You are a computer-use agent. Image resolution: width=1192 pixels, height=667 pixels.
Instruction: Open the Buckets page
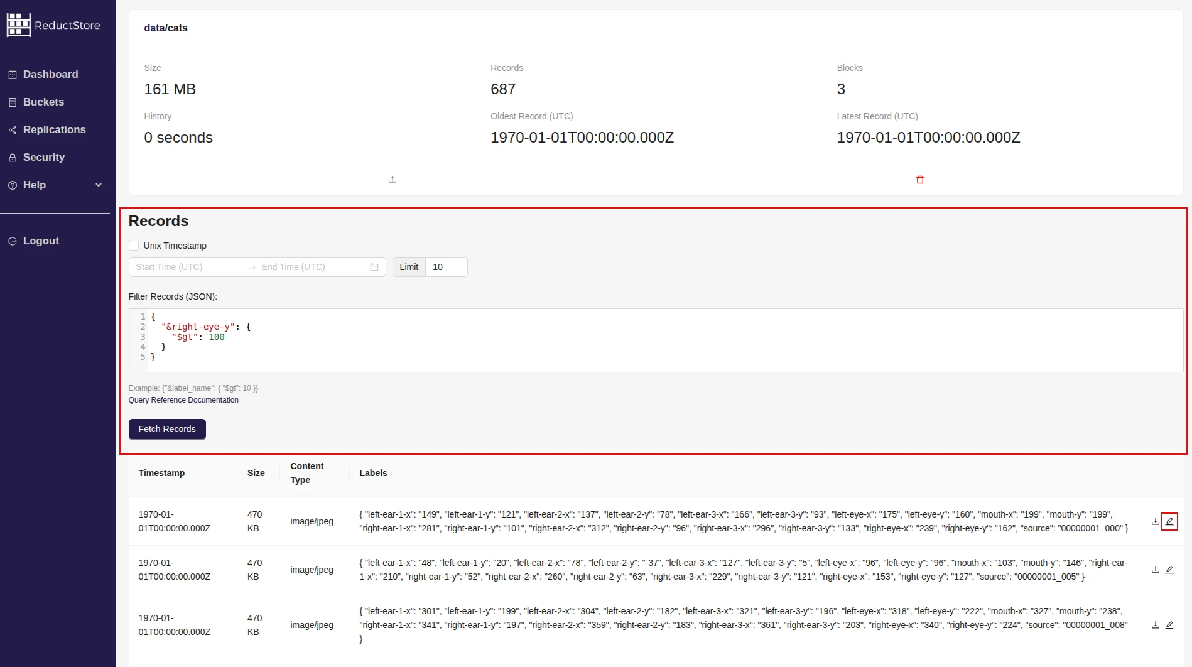click(x=43, y=102)
